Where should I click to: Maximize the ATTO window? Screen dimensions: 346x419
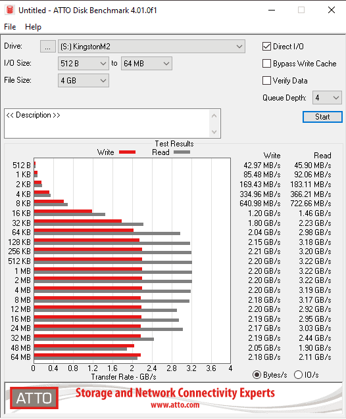[301, 10]
